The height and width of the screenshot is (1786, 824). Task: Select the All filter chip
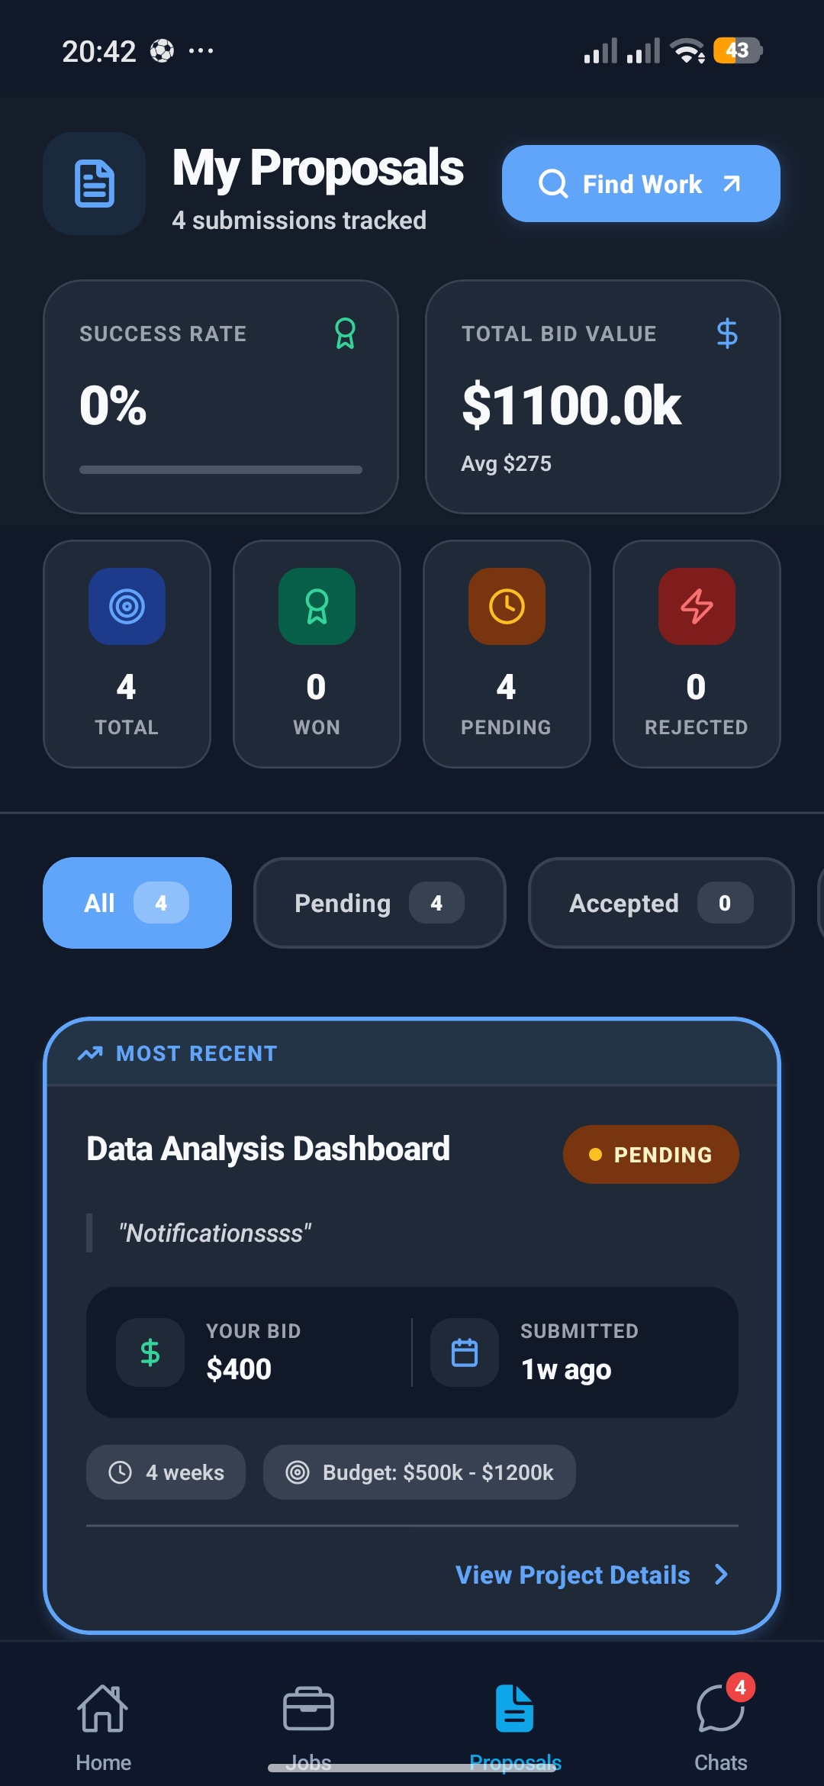pyautogui.click(x=137, y=903)
